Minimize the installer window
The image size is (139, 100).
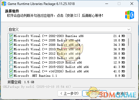coord(107,4)
